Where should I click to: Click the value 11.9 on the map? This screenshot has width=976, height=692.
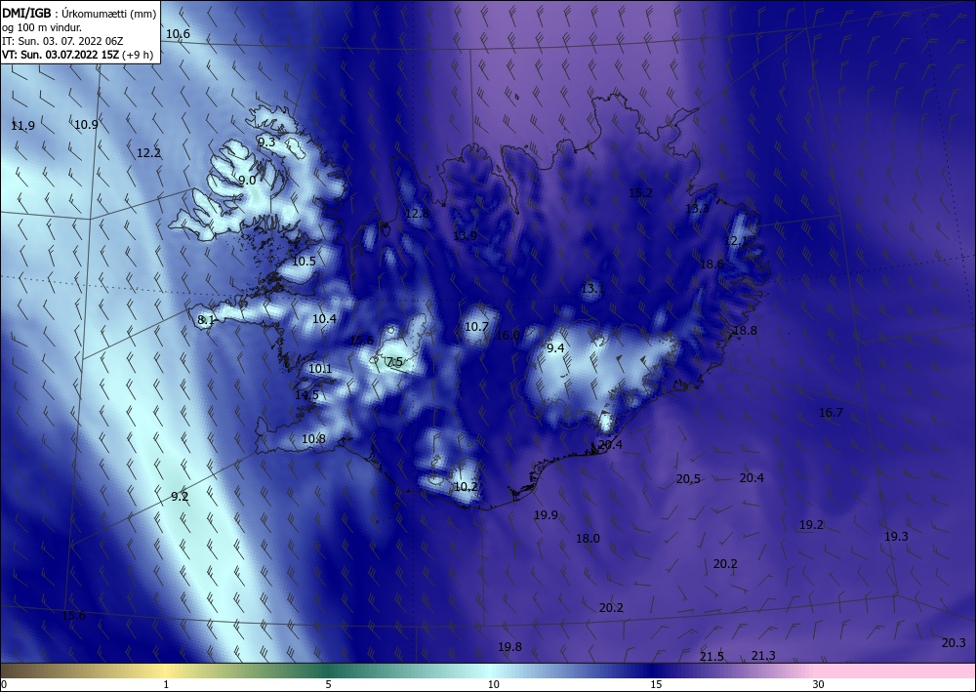(x=23, y=126)
